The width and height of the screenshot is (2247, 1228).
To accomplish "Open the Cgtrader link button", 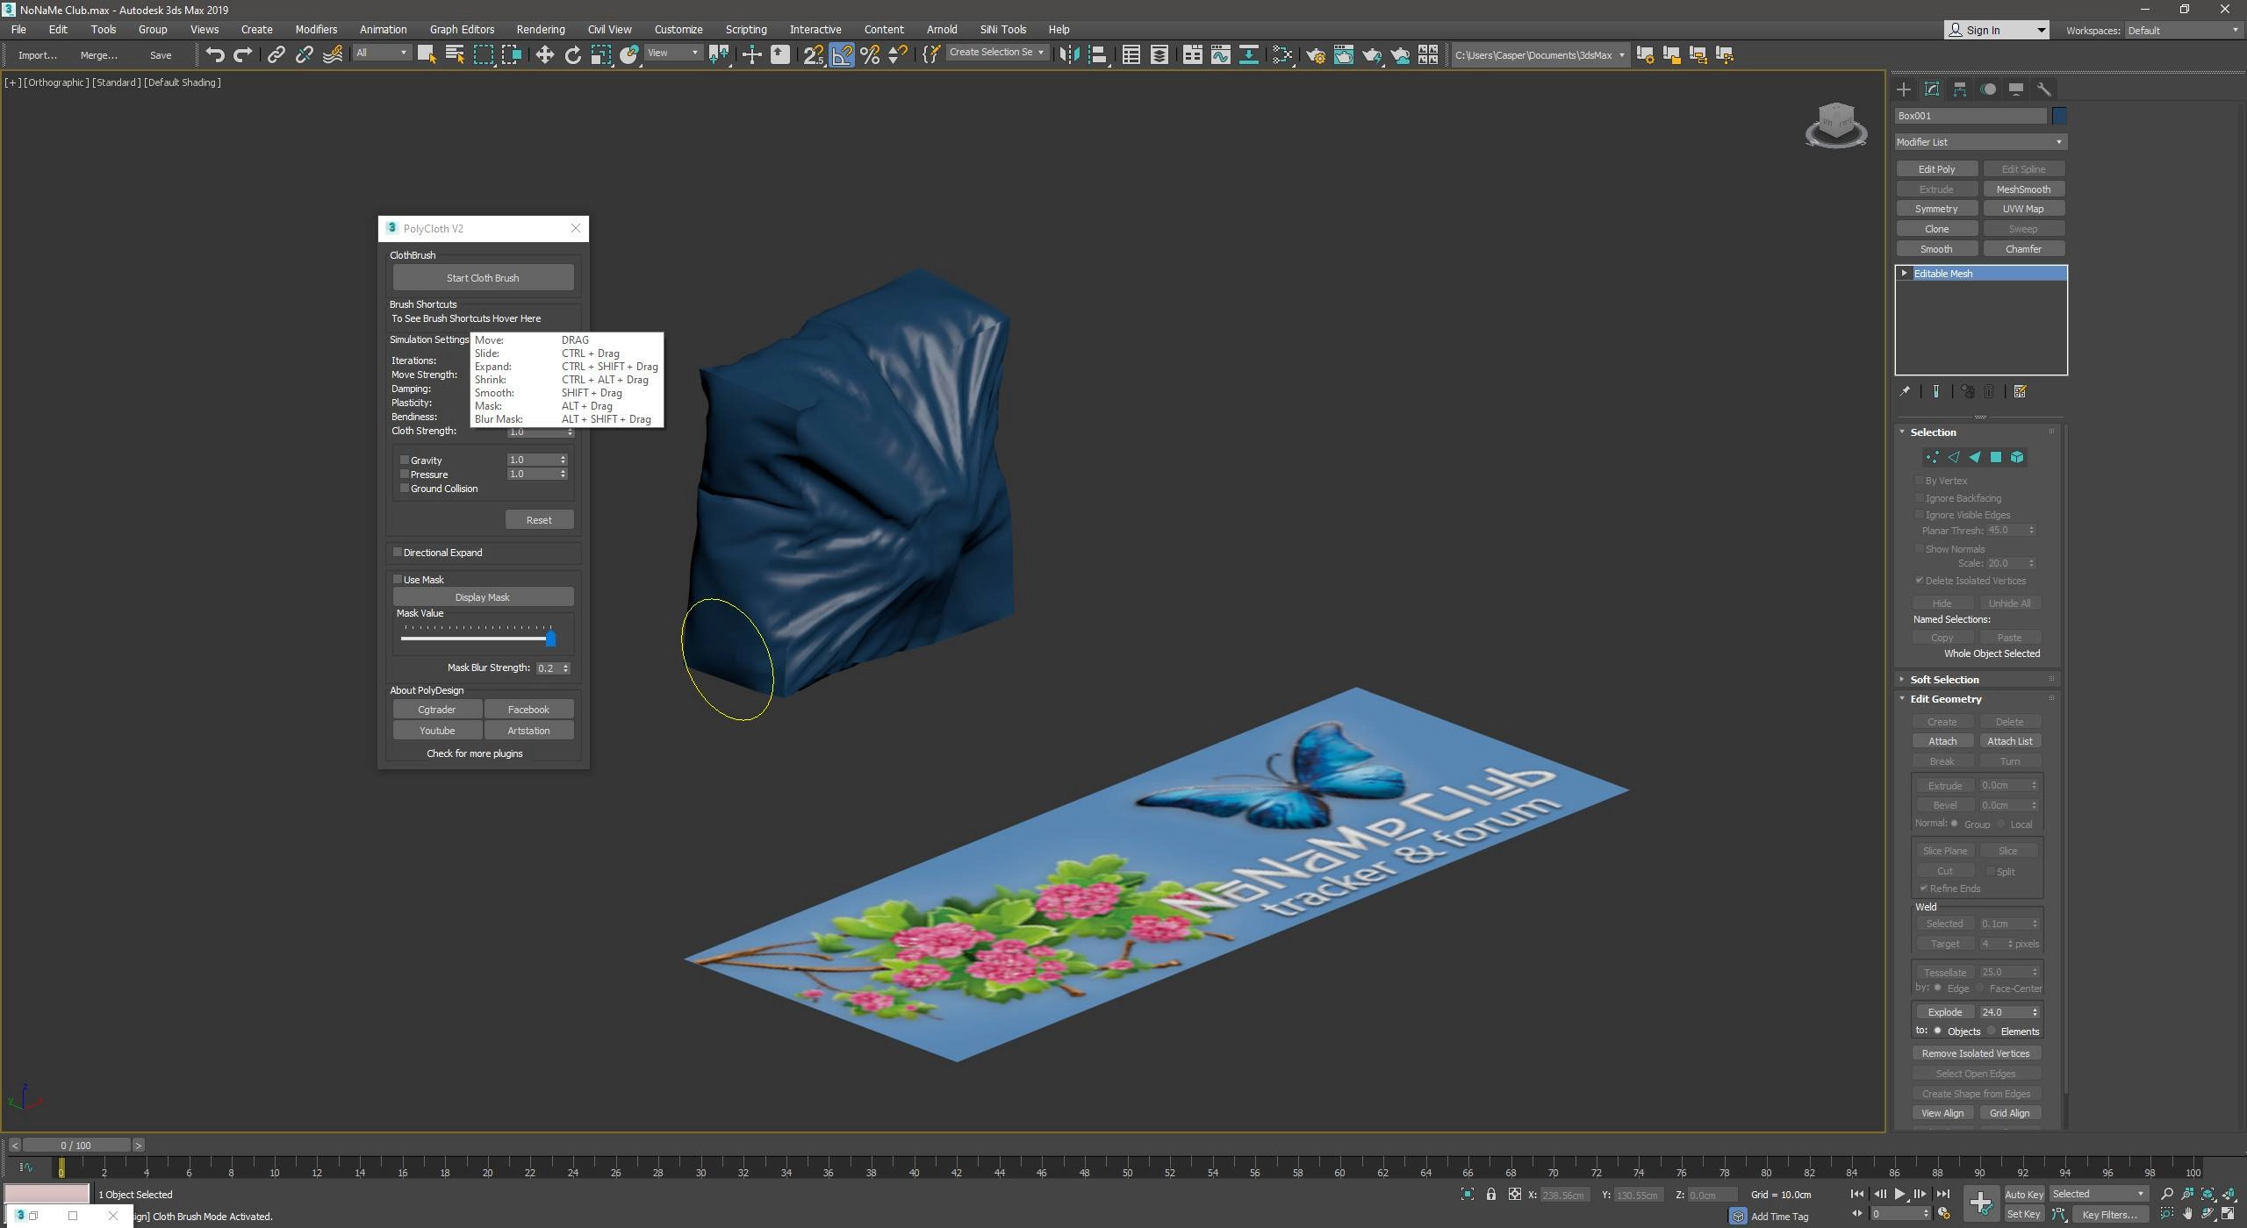I will coord(436,709).
